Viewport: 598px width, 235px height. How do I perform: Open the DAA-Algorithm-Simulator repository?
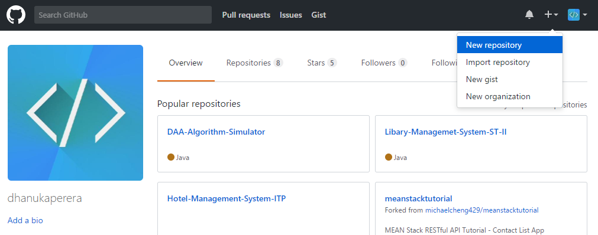(216, 132)
